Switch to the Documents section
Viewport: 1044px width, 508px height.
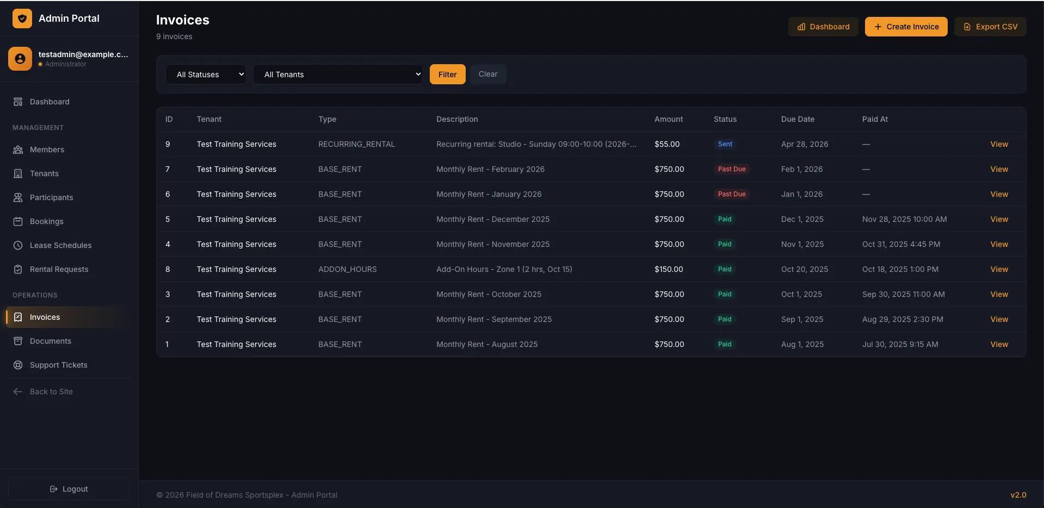[x=51, y=341]
